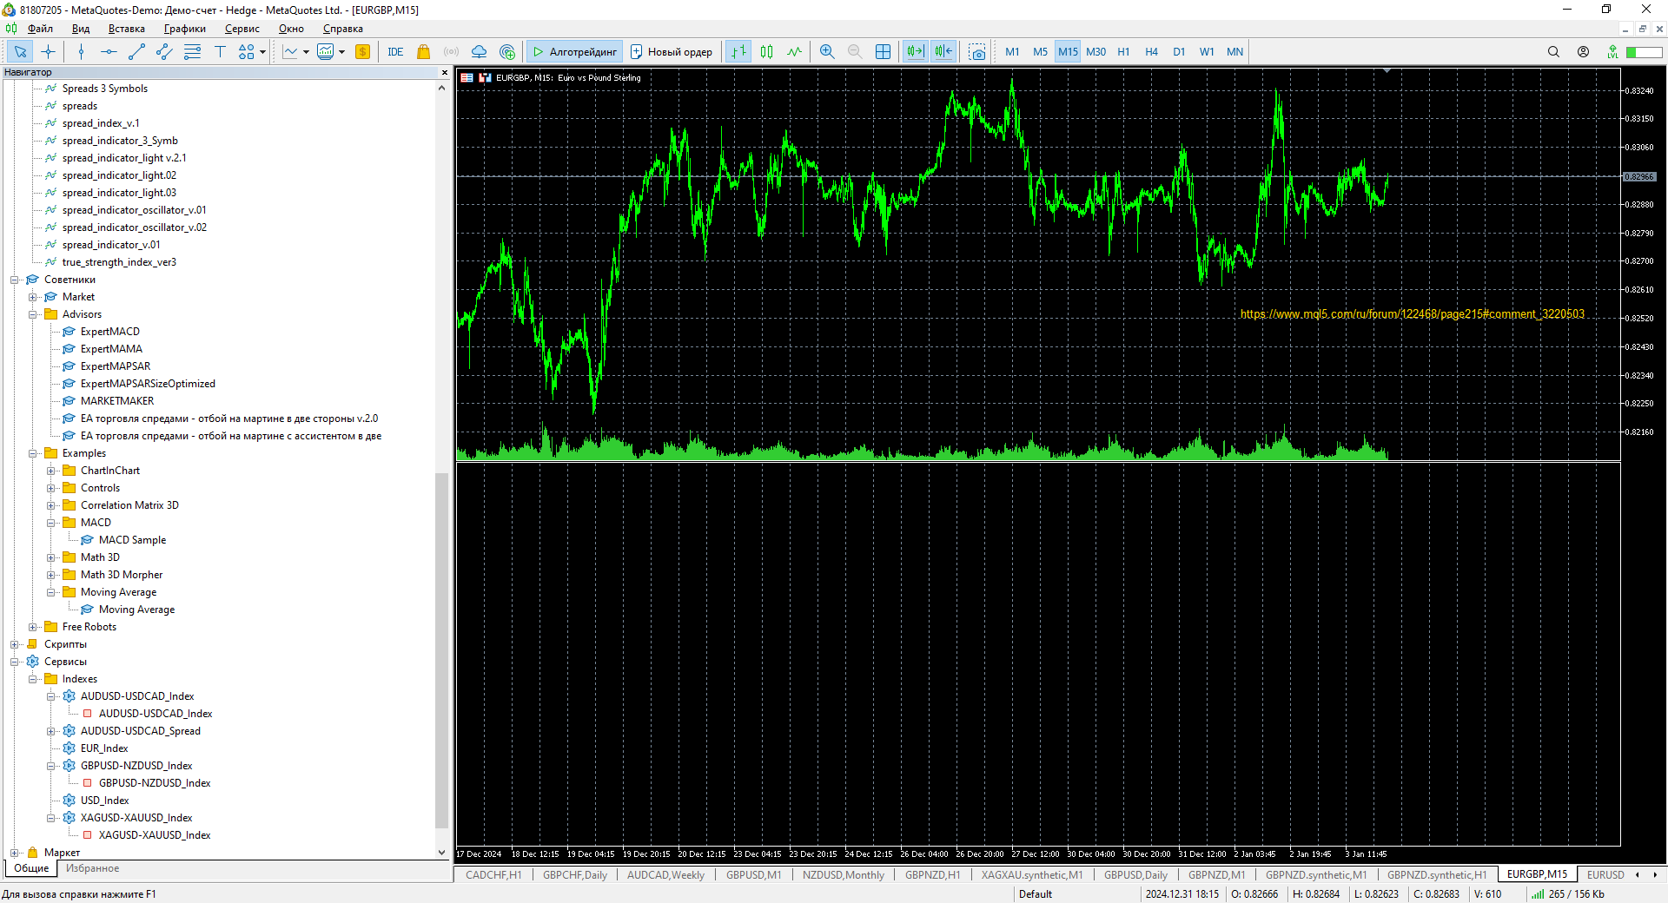The height and width of the screenshot is (903, 1668).
Task: Select the MN timeframe button
Action: point(1234,52)
